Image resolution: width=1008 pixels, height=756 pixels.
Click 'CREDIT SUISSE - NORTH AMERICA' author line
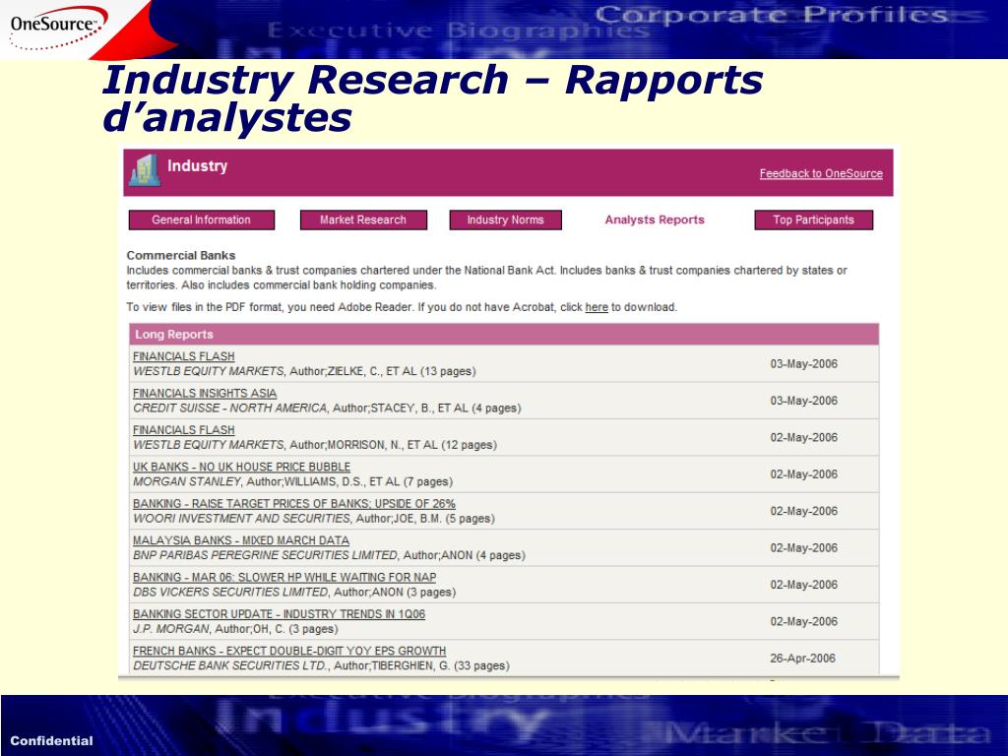[x=327, y=409]
